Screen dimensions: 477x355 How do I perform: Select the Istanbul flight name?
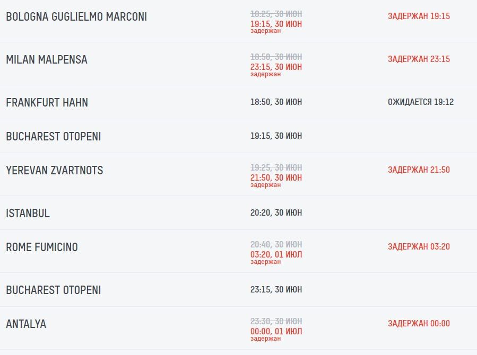[28, 214]
